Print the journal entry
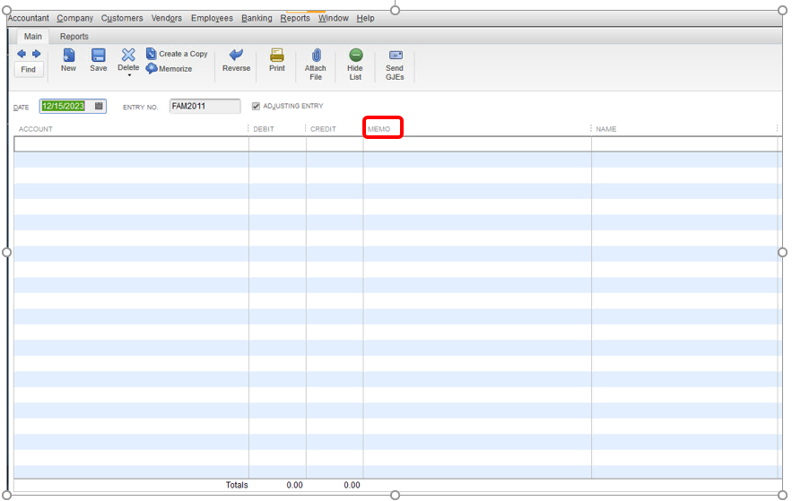Viewport: 792px width, 501px height. pos(277,60)
